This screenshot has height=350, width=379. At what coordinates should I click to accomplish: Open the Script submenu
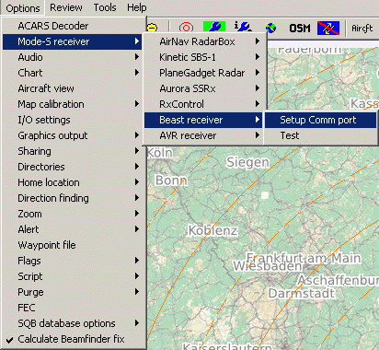tap(73, 276)
